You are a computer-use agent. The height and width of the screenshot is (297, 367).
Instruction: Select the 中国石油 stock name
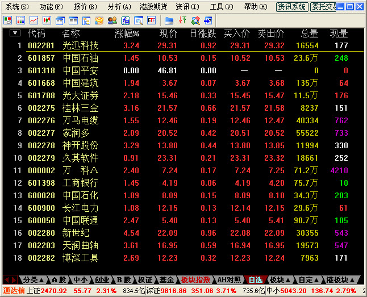[81, 58]
